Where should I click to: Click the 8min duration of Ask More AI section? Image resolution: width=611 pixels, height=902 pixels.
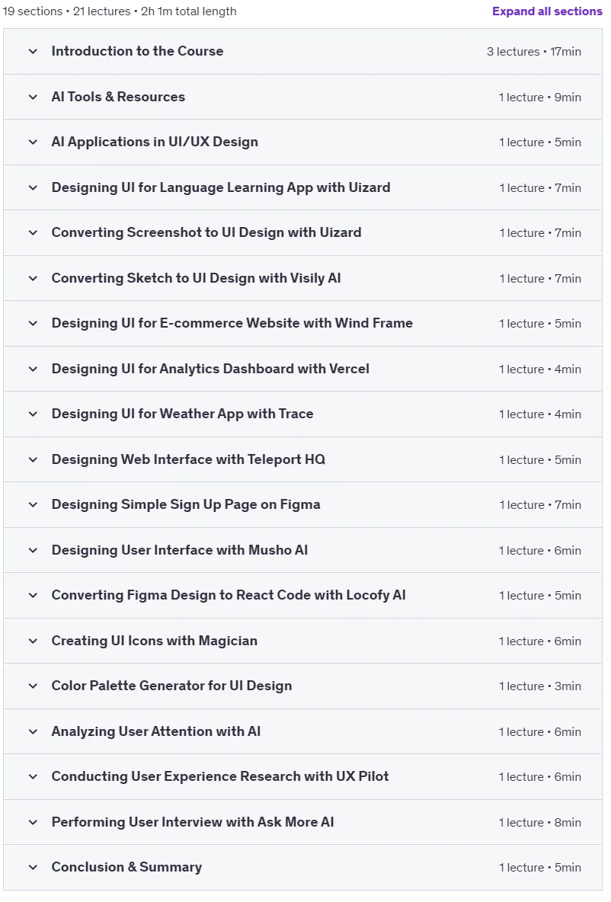click(x=568, y=822)
